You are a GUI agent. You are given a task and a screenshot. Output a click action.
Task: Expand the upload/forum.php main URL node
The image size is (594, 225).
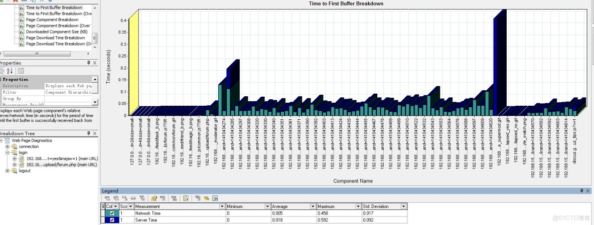click(15, 165)
